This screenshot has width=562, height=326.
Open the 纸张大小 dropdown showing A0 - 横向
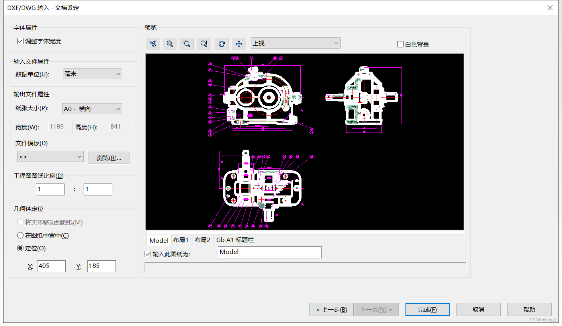(x=92, y=109)
